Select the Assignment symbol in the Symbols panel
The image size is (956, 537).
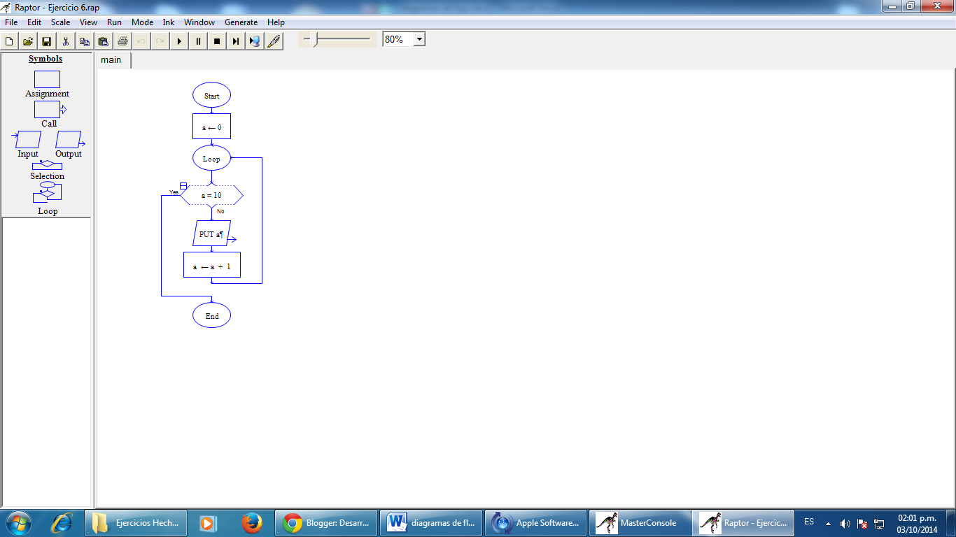46,80
